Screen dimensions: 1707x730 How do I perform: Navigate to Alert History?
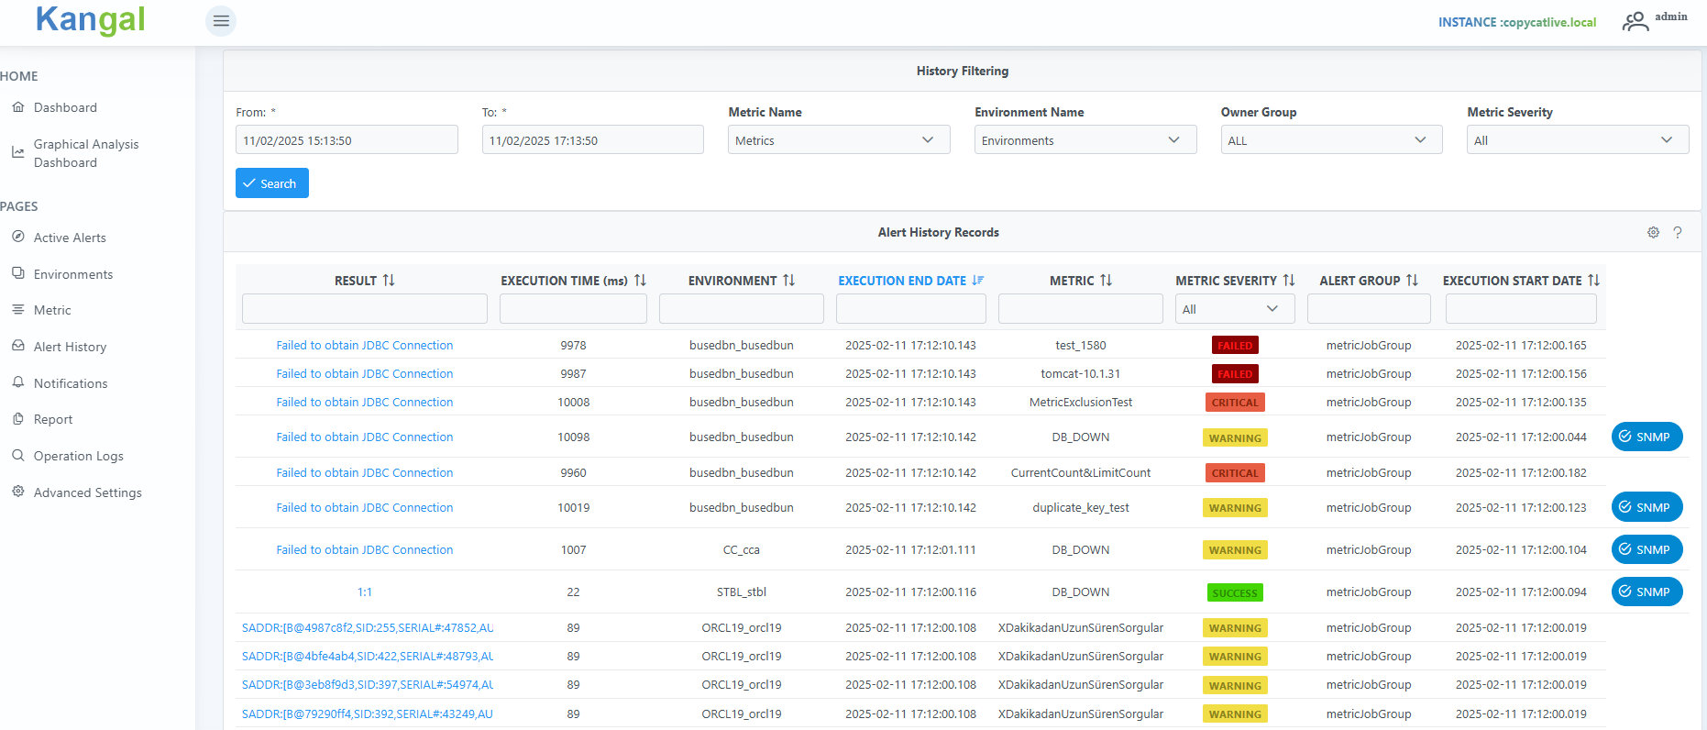[x=70, y=347]
